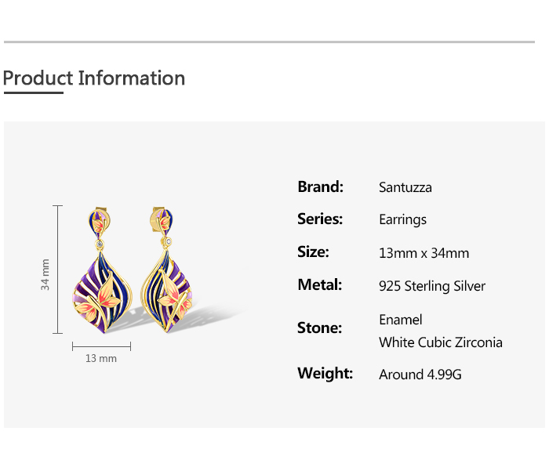Click the Earrings series value
The image size is (549, 467).
pyautogui.click(x=402, y=220)
